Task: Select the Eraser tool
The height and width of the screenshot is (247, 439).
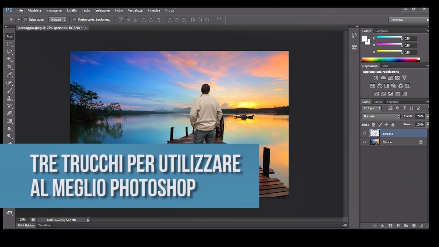Action: 9,113
